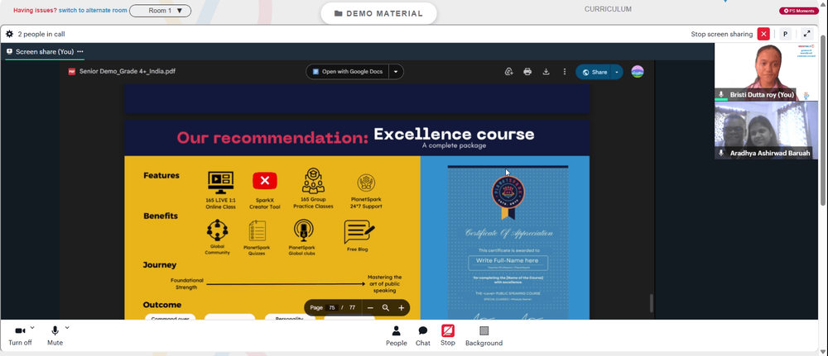Stop screen sharing with red X button
Image resolution: width=828 pixels, height=356 pixels.
[763, 34]
